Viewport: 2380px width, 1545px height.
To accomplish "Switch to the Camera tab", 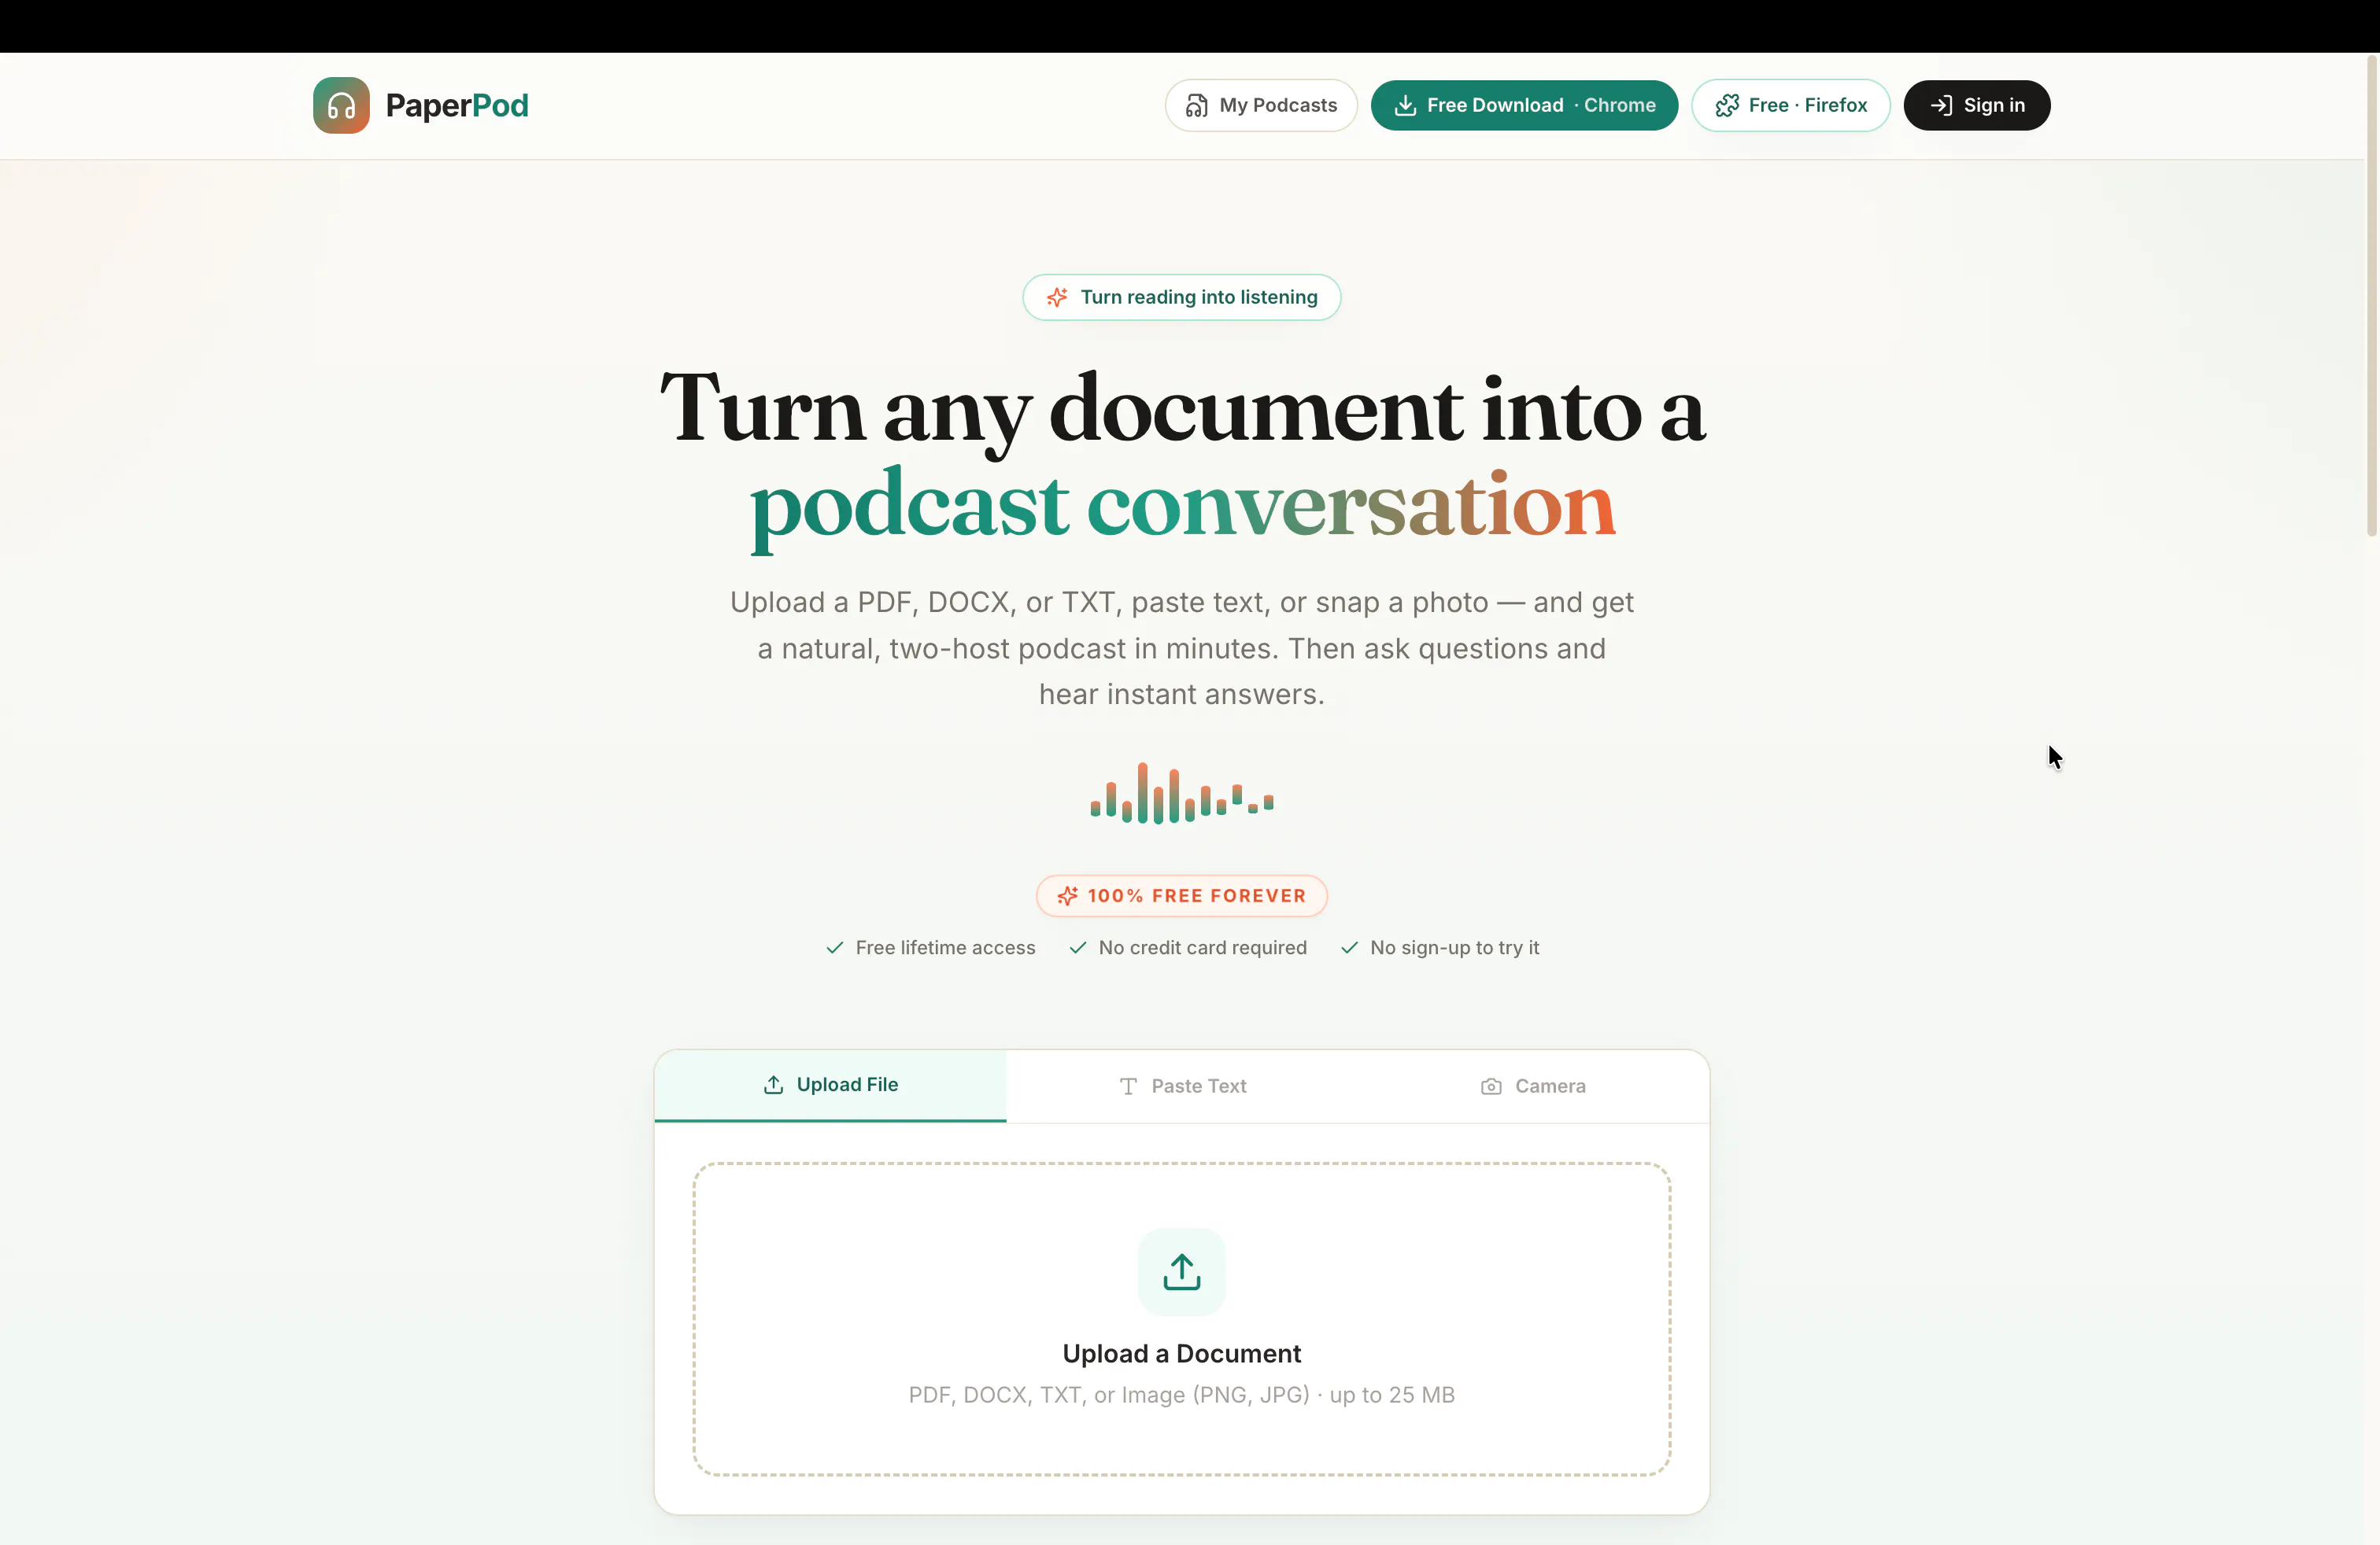I will 1533,1086.
